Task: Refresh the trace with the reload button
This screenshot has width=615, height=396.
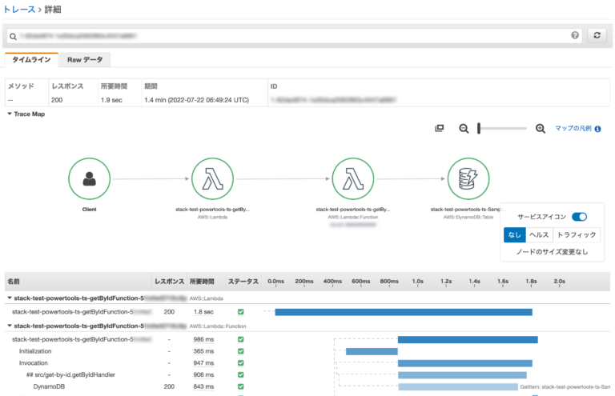Action: point(597,35)
